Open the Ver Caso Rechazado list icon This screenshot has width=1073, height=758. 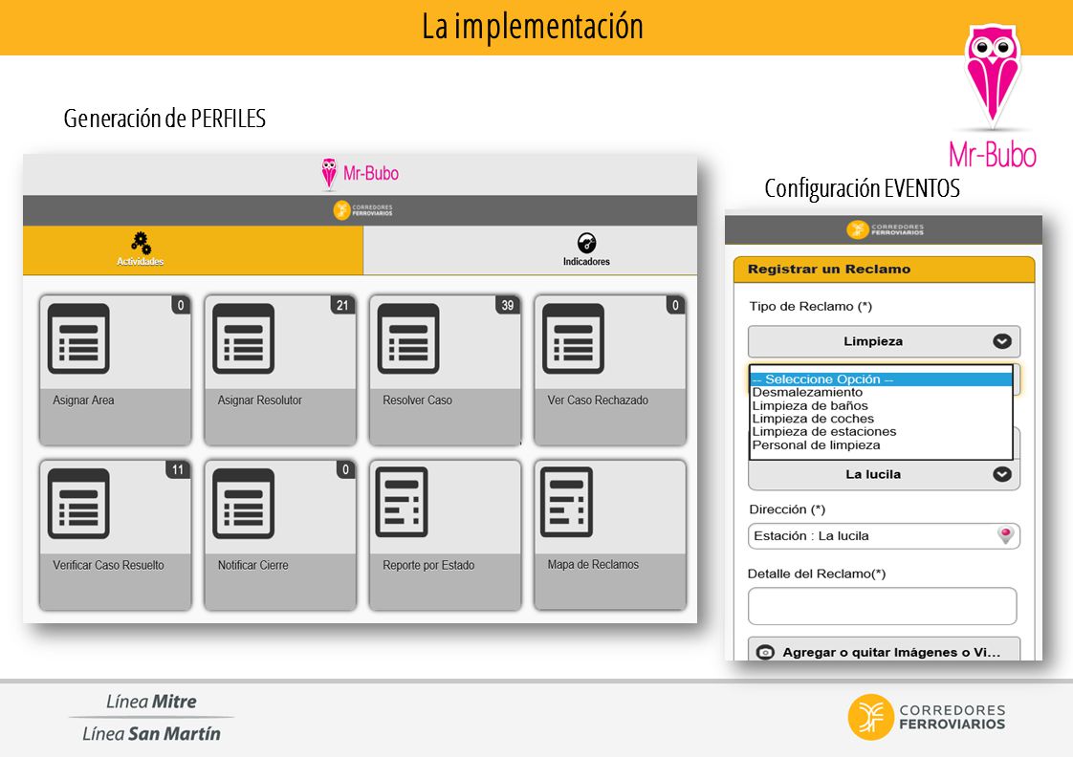(x=574, y=338)
